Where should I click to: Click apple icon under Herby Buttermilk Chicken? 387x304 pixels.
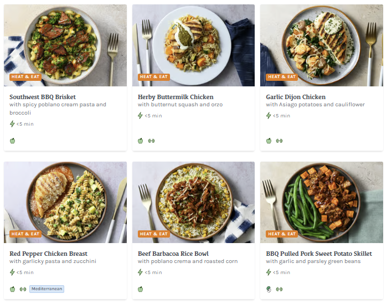[141, 141]
